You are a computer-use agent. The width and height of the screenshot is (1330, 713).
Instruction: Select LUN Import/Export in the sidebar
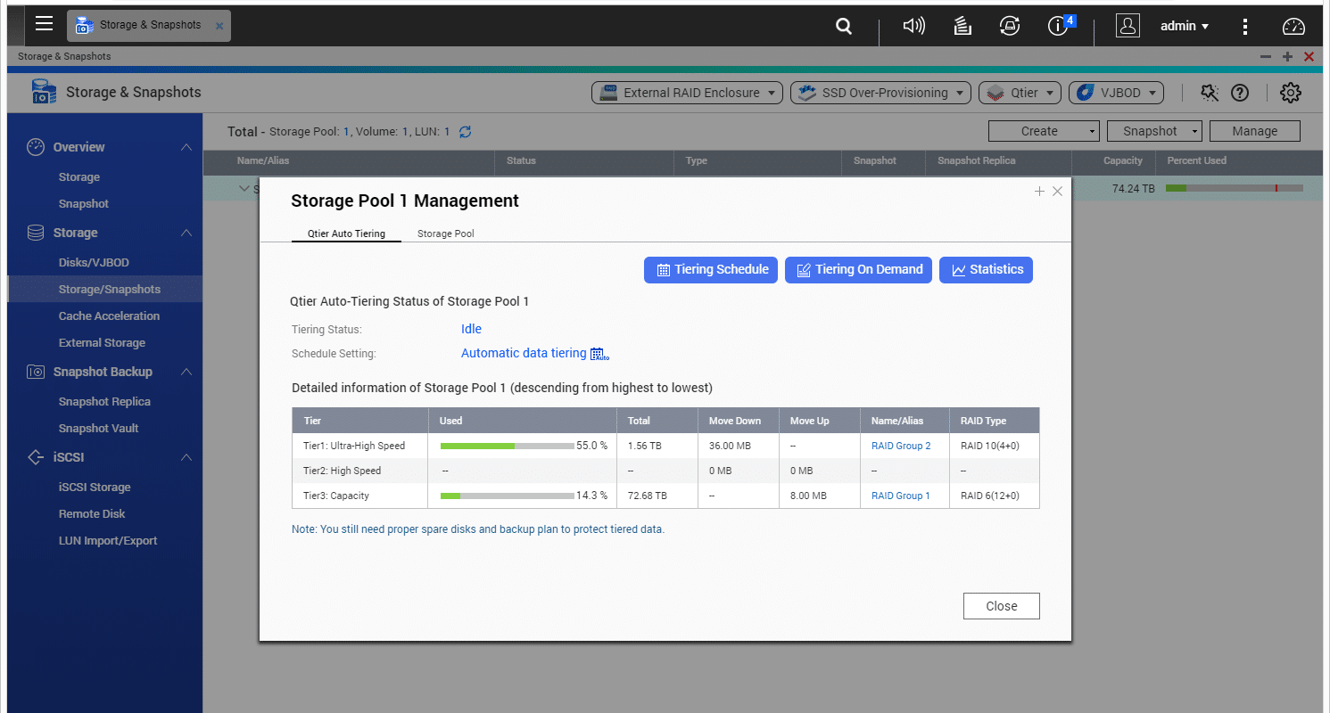click(108, 541)
